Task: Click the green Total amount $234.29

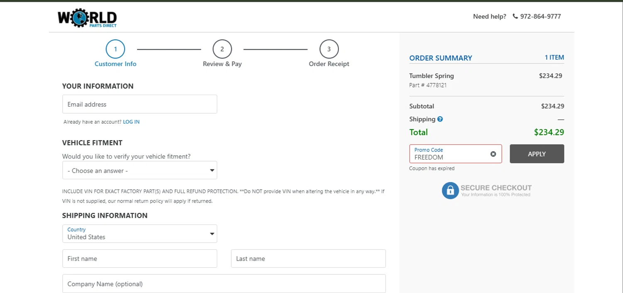Action: pyautogui.click(x=549, y=132)
